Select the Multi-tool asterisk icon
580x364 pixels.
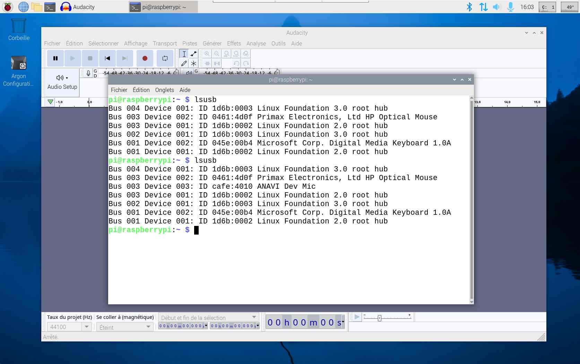click(x=193, y=63)
